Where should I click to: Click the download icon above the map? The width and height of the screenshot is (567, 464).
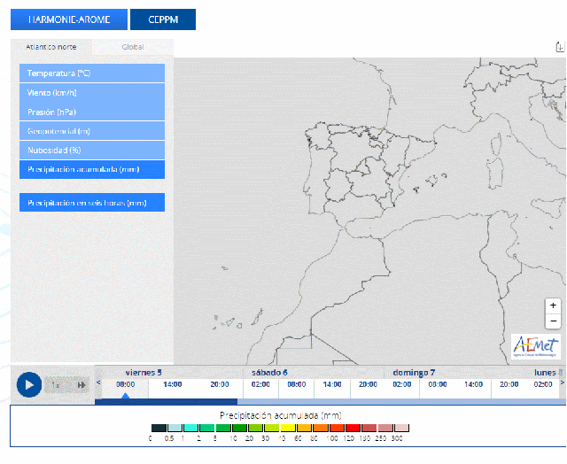[559, 48]
